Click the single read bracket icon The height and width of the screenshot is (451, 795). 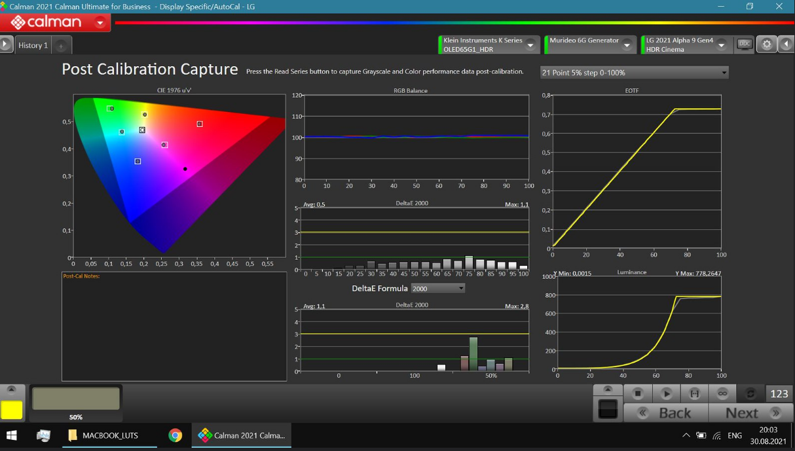(x=695, y=393)
